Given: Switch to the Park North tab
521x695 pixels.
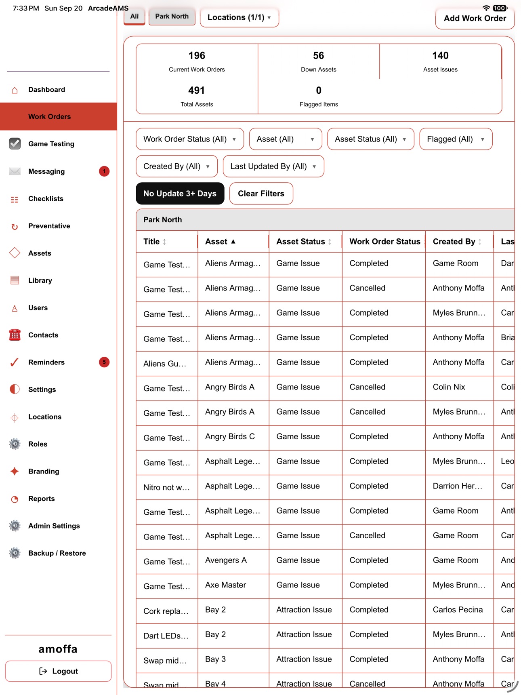Looking at the screenshot, I should coord(172,17).
